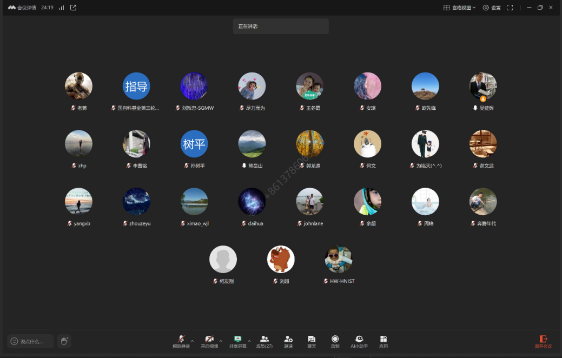The width and height of the screenshot is (562, 358).
Task: Click the network signal strength icon
Action: [x=61, y=8]
